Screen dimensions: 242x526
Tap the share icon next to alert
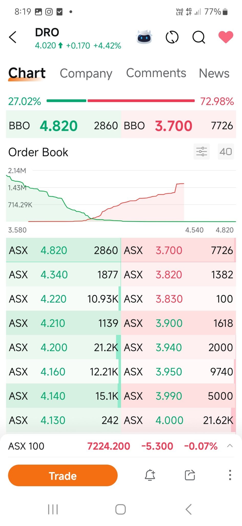(x=190, y=475)
